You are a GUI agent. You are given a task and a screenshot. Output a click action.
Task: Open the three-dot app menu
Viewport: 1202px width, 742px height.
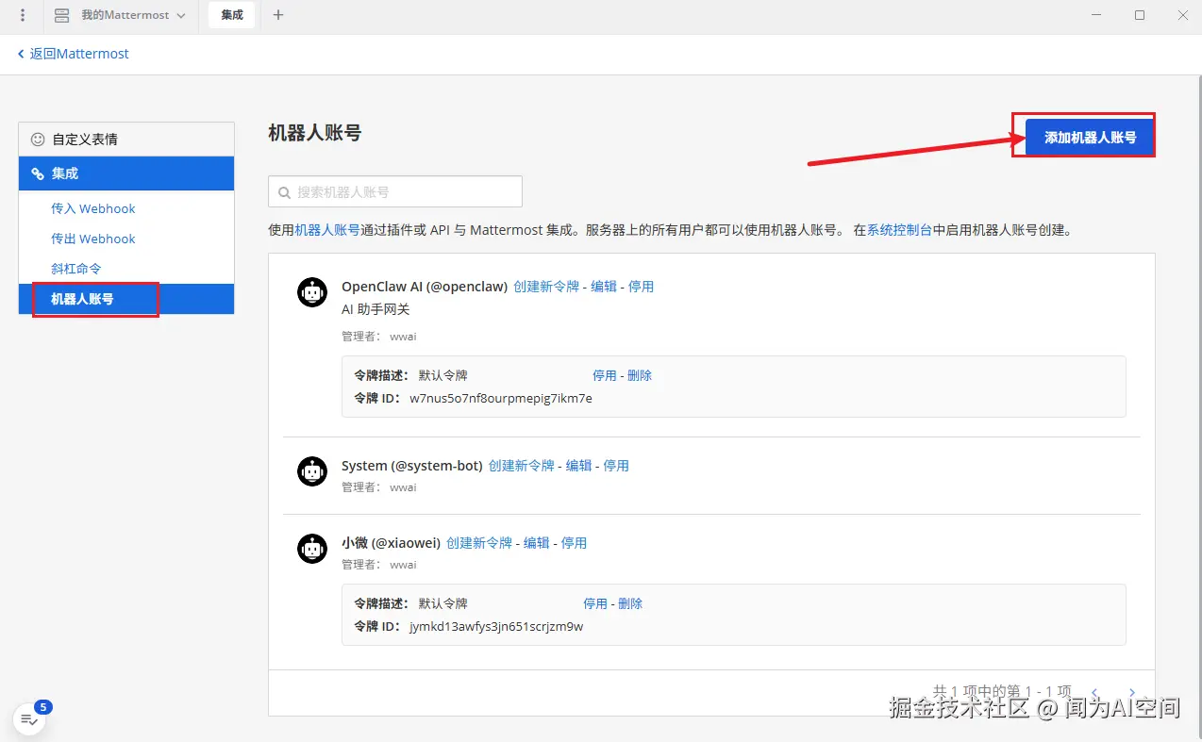pos(23,15)
